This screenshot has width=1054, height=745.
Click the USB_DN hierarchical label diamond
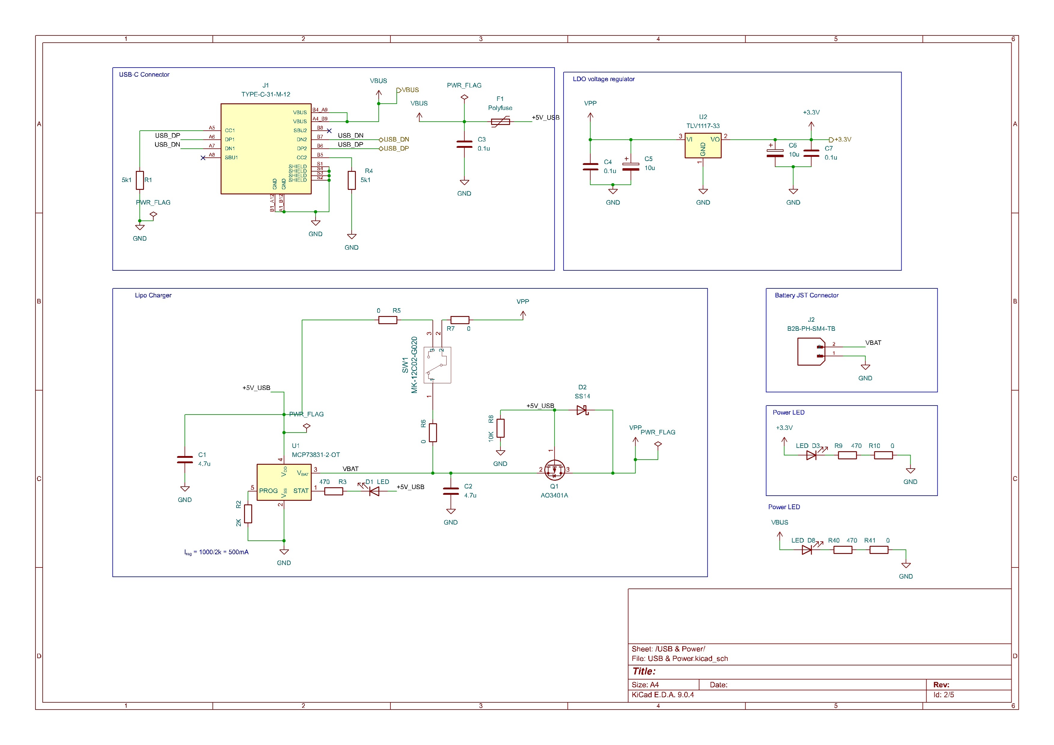pos(381,139)
